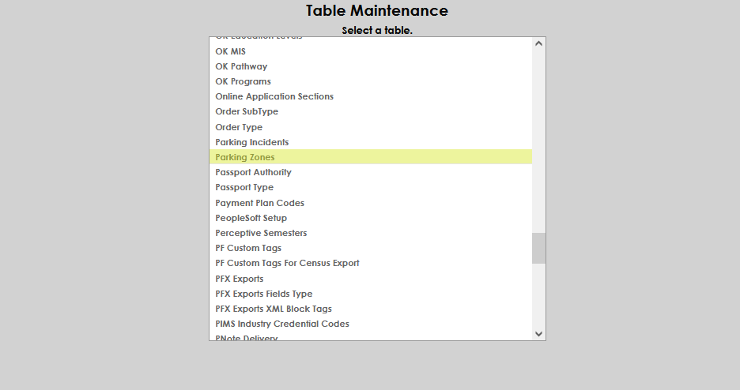
Task: Pick PF Custom Tags For Census Export
Action: pos(287,263)
